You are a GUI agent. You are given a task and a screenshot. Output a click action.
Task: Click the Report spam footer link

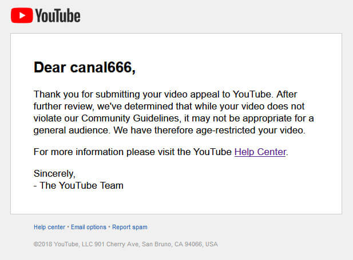(x=130, y=227)
